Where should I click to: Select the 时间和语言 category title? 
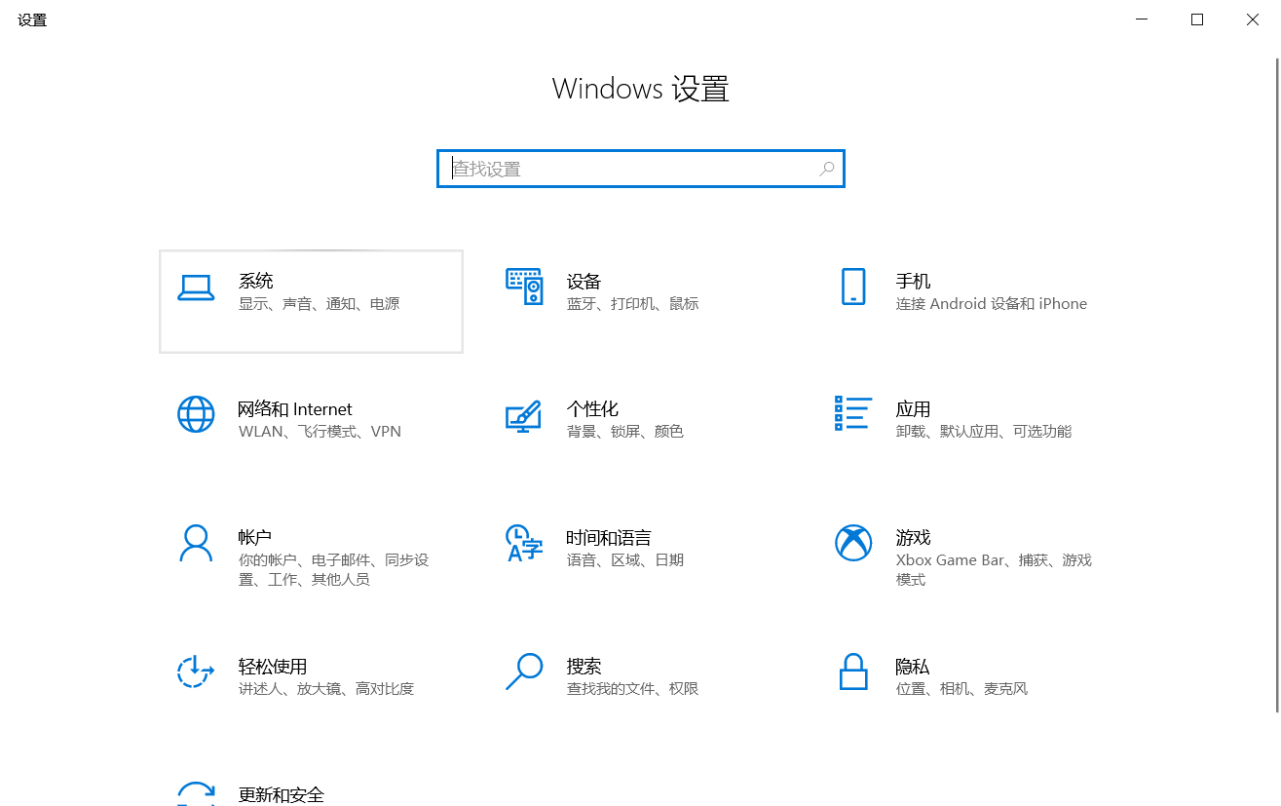[609, 538]
